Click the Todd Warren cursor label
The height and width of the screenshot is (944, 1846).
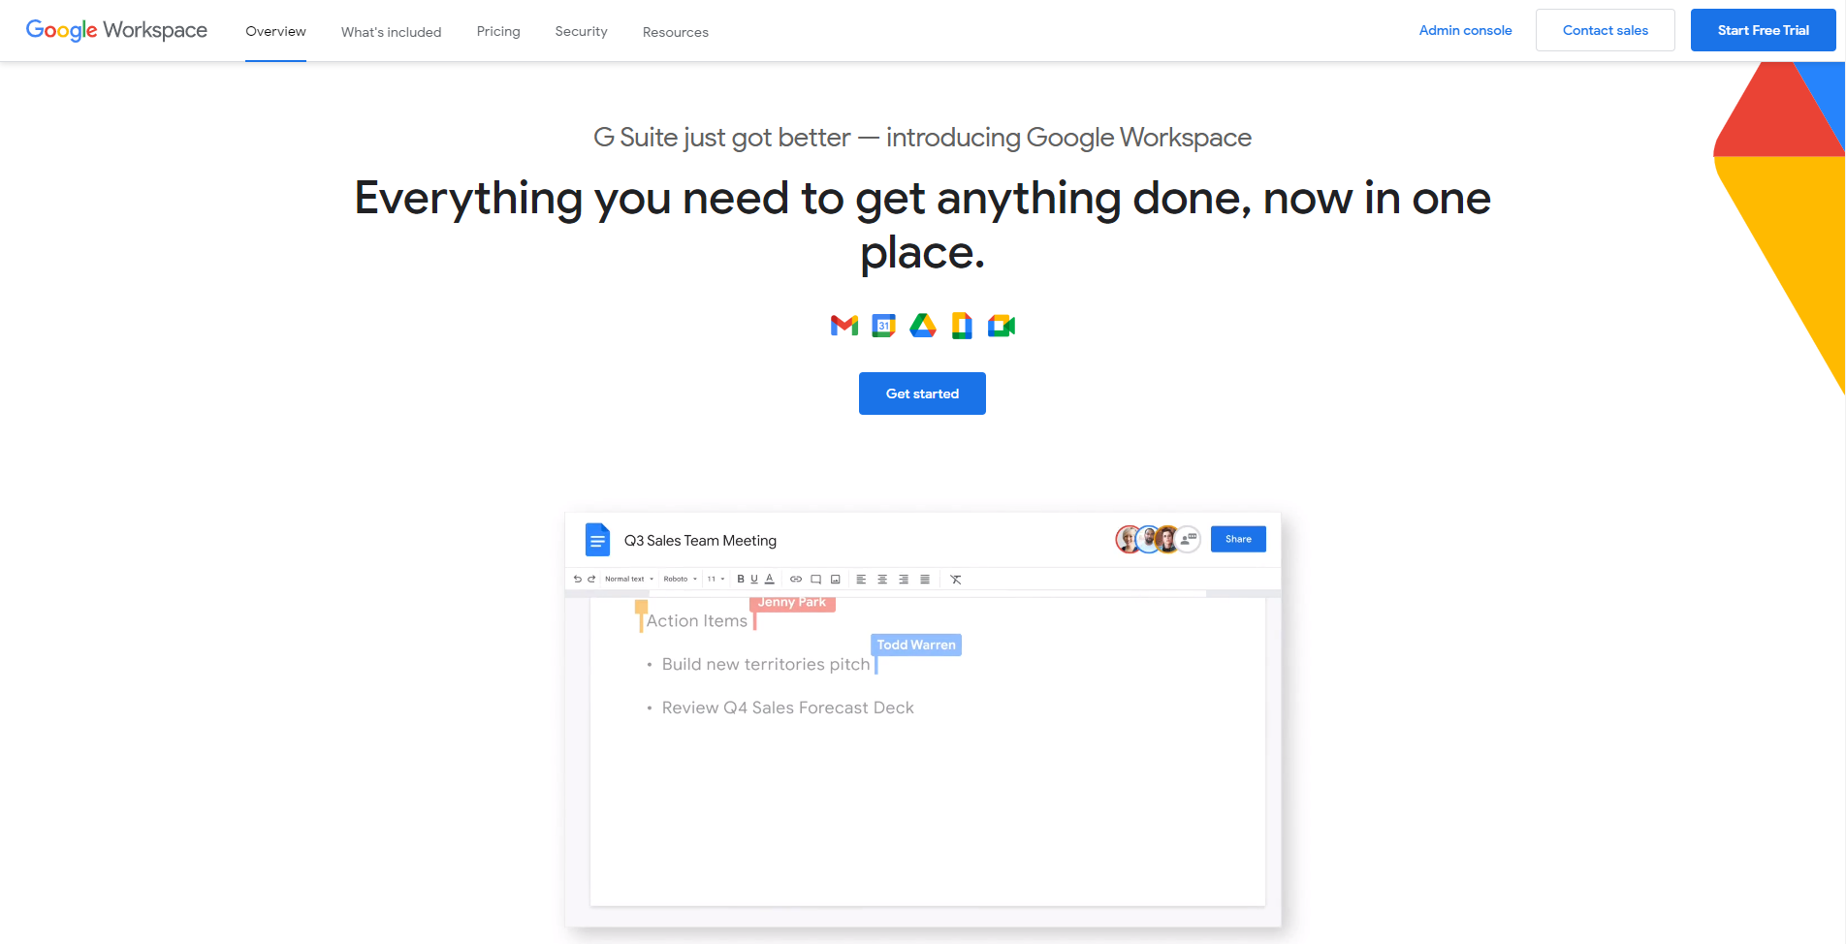916,645
